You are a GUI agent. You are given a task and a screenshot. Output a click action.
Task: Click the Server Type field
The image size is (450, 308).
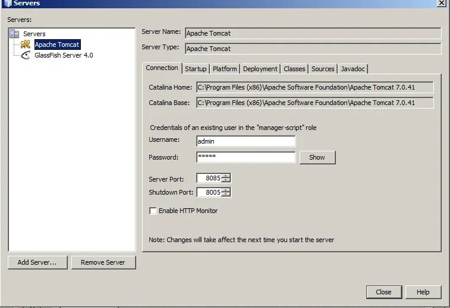coord(313,49)
